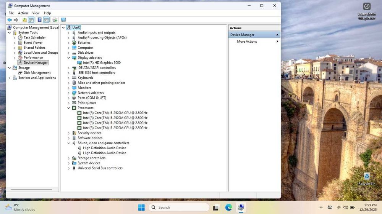
Task: Click the Keyboards category icon
Action: (74, 78)
